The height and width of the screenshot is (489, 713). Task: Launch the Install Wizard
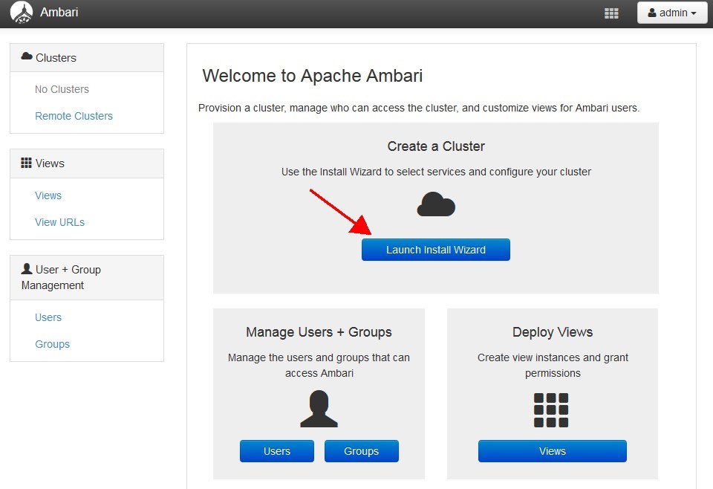point(436,250)
